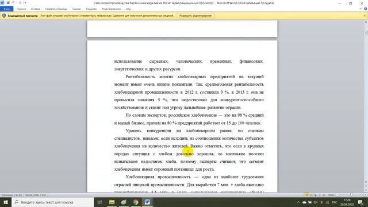Open the Ссылки ribbon tab
The image size is (368, 207).
coord(76,9)
